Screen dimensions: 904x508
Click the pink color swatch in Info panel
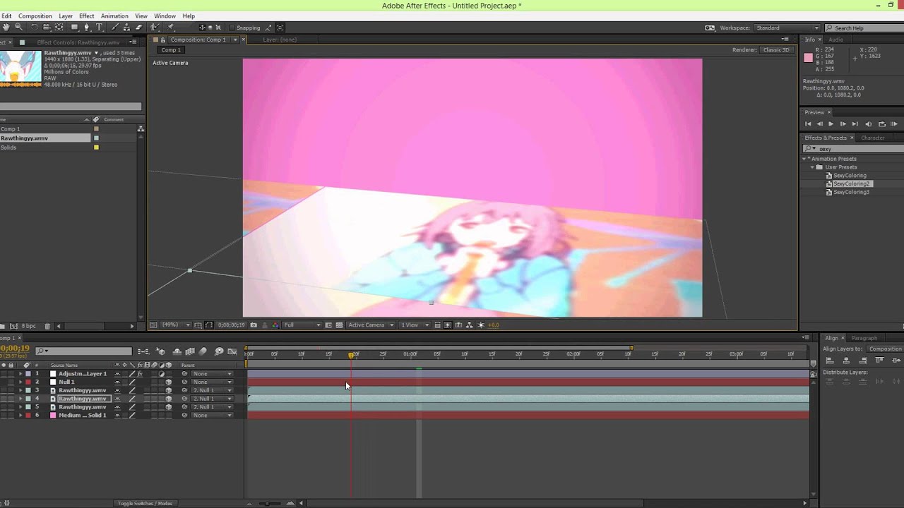point(809,58)
